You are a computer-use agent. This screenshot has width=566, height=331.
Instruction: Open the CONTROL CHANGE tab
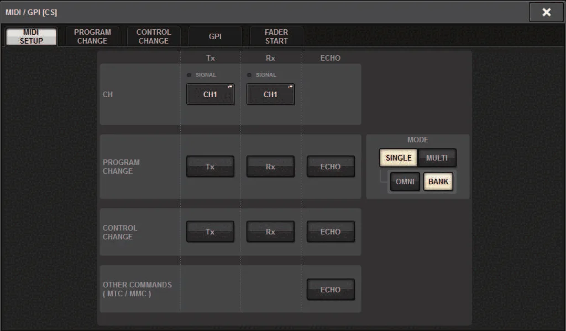tap(154, 36)
